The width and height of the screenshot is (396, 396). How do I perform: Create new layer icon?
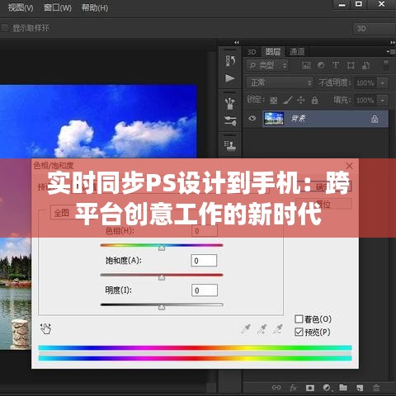point(360,388)
